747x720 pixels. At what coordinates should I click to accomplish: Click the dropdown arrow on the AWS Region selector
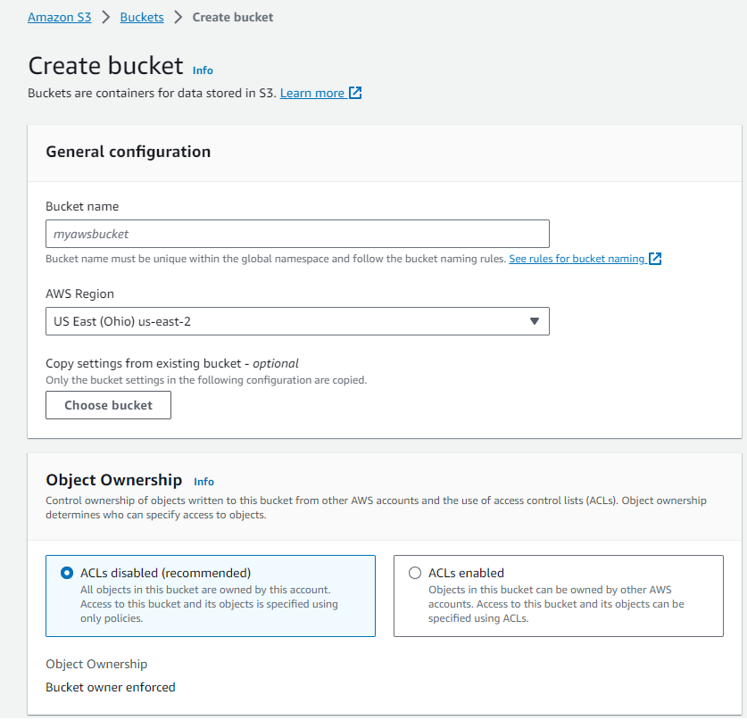[x=535, y=321]
